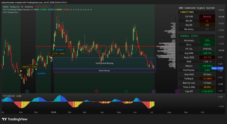Click the Wk BX LL value
The image size is (227, 124).
(207, 21)
